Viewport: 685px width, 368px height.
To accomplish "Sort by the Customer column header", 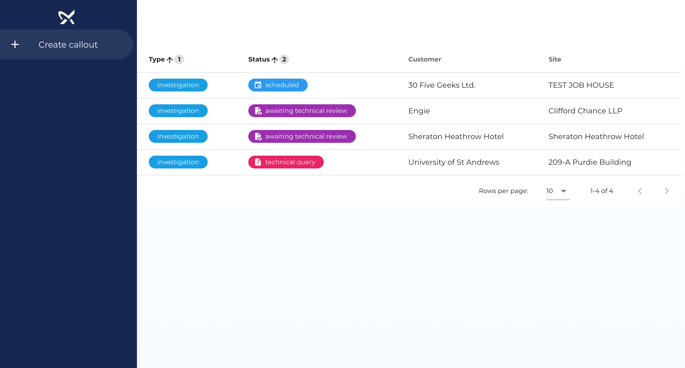I will coord(424,59).
